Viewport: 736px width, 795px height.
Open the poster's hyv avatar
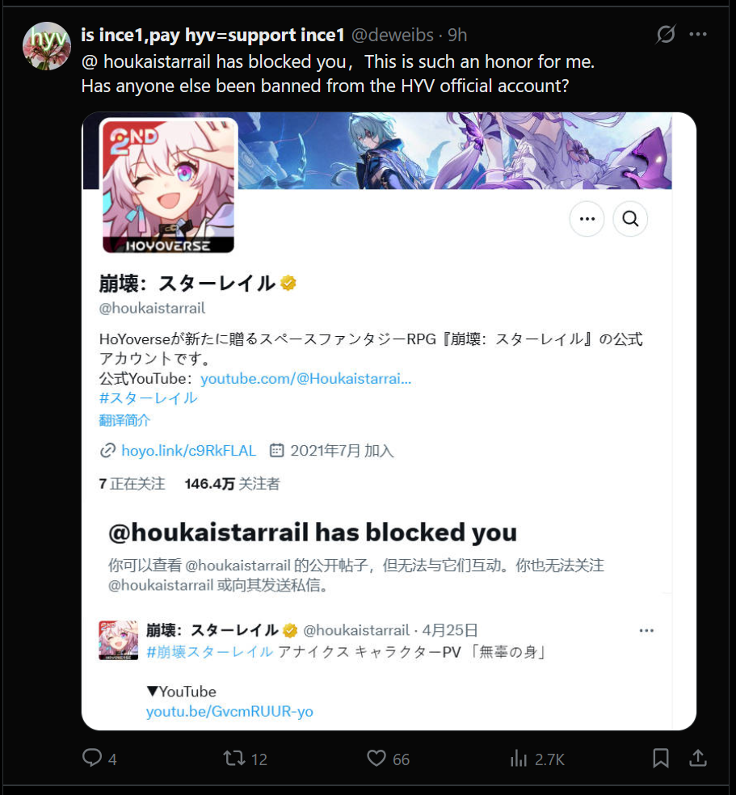pos(47,46)
